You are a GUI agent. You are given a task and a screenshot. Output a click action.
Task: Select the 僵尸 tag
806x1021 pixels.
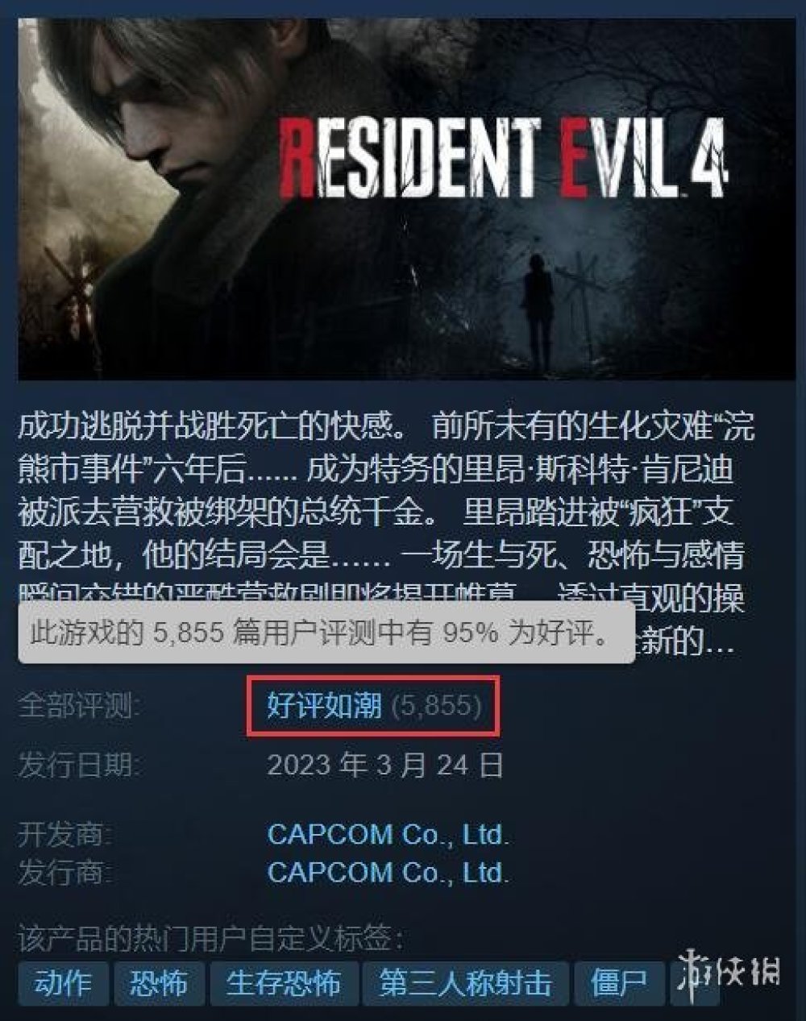pyautogui.click(x=618, y=983)
